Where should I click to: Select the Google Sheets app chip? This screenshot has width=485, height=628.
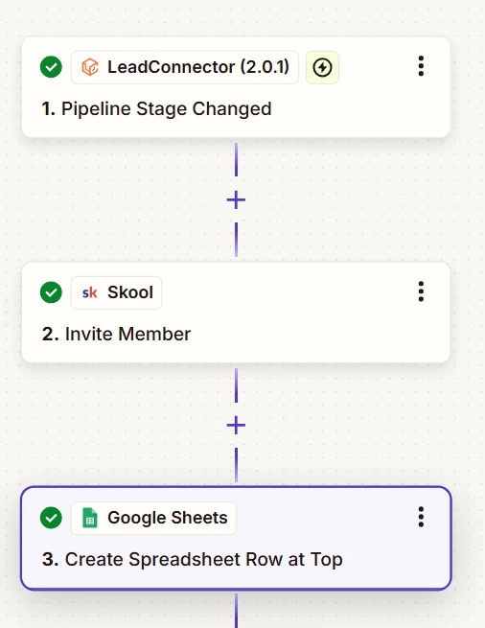[x=153, y=518]
